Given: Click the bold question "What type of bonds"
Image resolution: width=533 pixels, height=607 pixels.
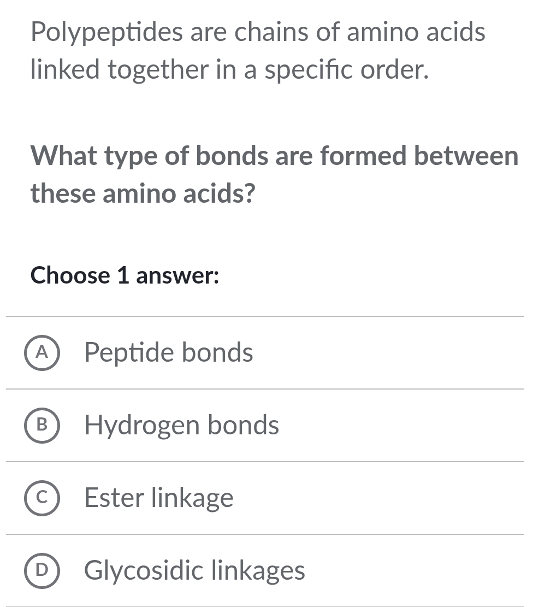Looking at the screenshot, I should coord(274,156).
